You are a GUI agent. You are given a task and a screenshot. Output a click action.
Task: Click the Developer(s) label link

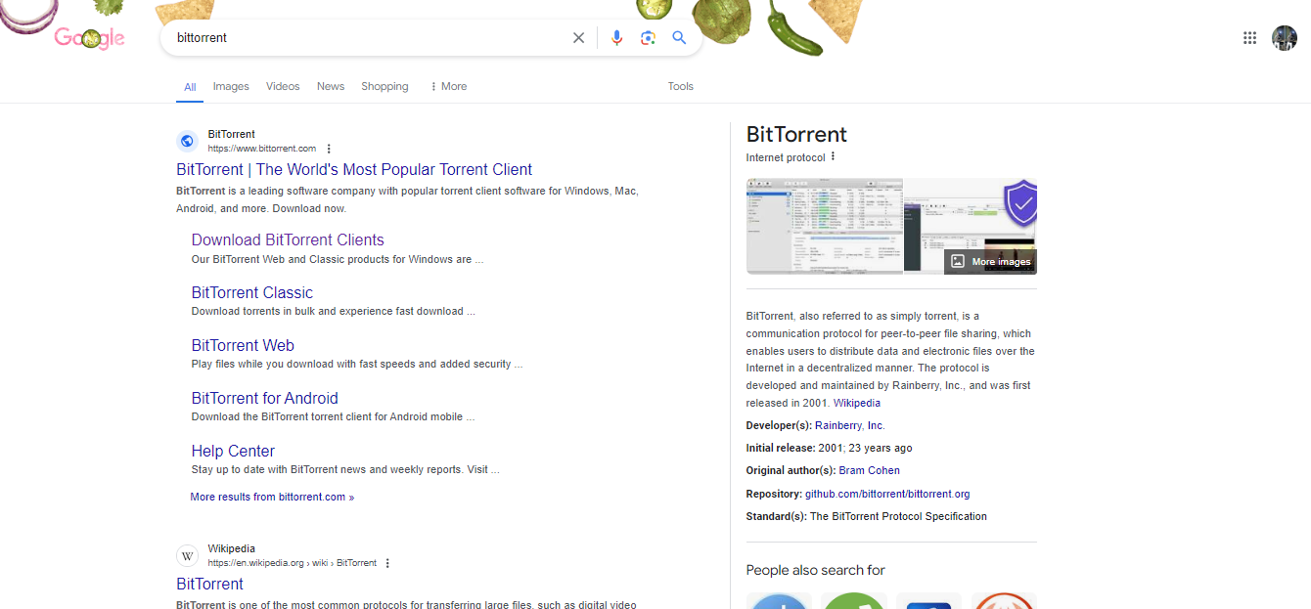point(779,425)
